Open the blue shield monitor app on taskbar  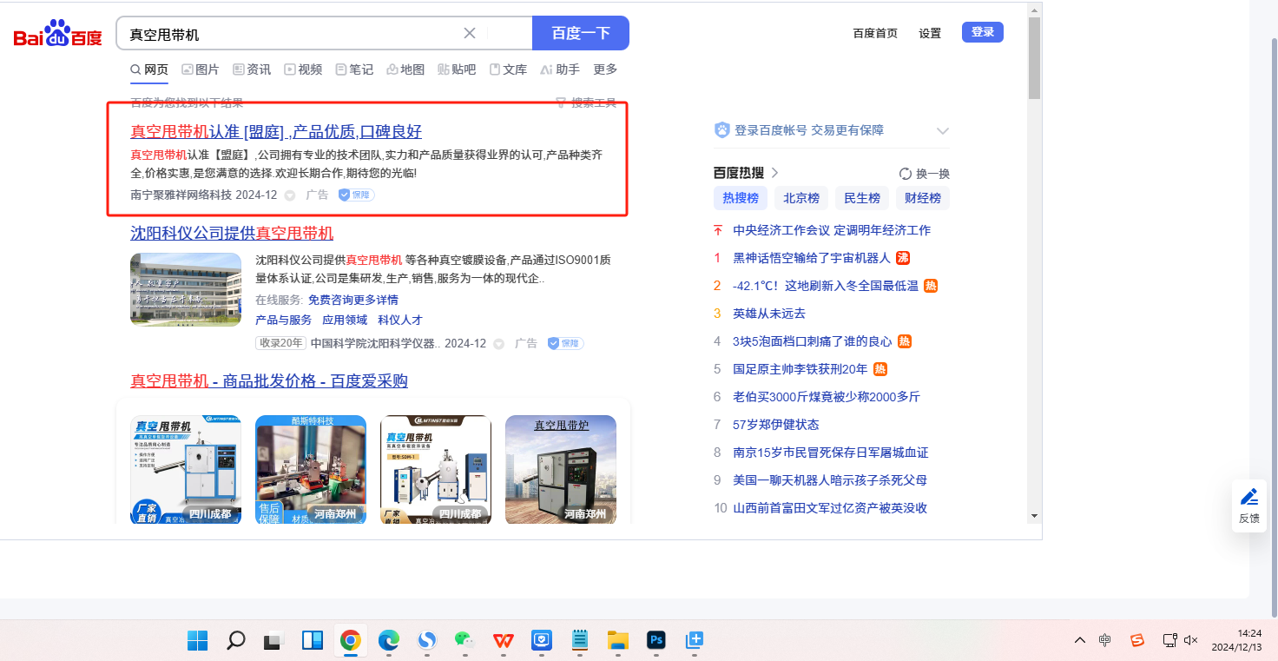pos(541,641)
